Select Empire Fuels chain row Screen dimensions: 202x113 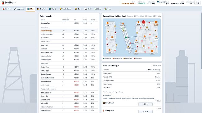click(69, 85)
